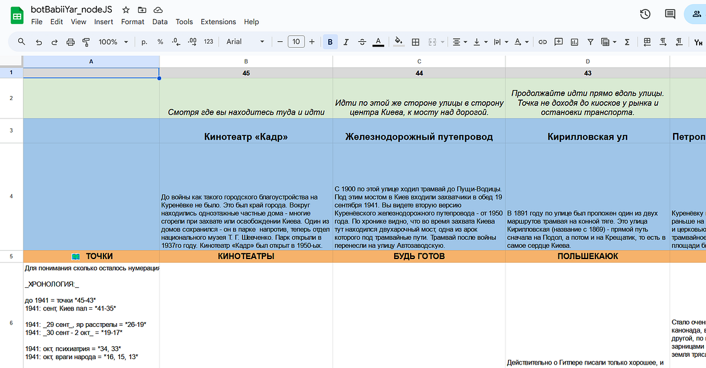Select the Paint format roller
This screenshot has width=706, height=368.
click(86, 42)
